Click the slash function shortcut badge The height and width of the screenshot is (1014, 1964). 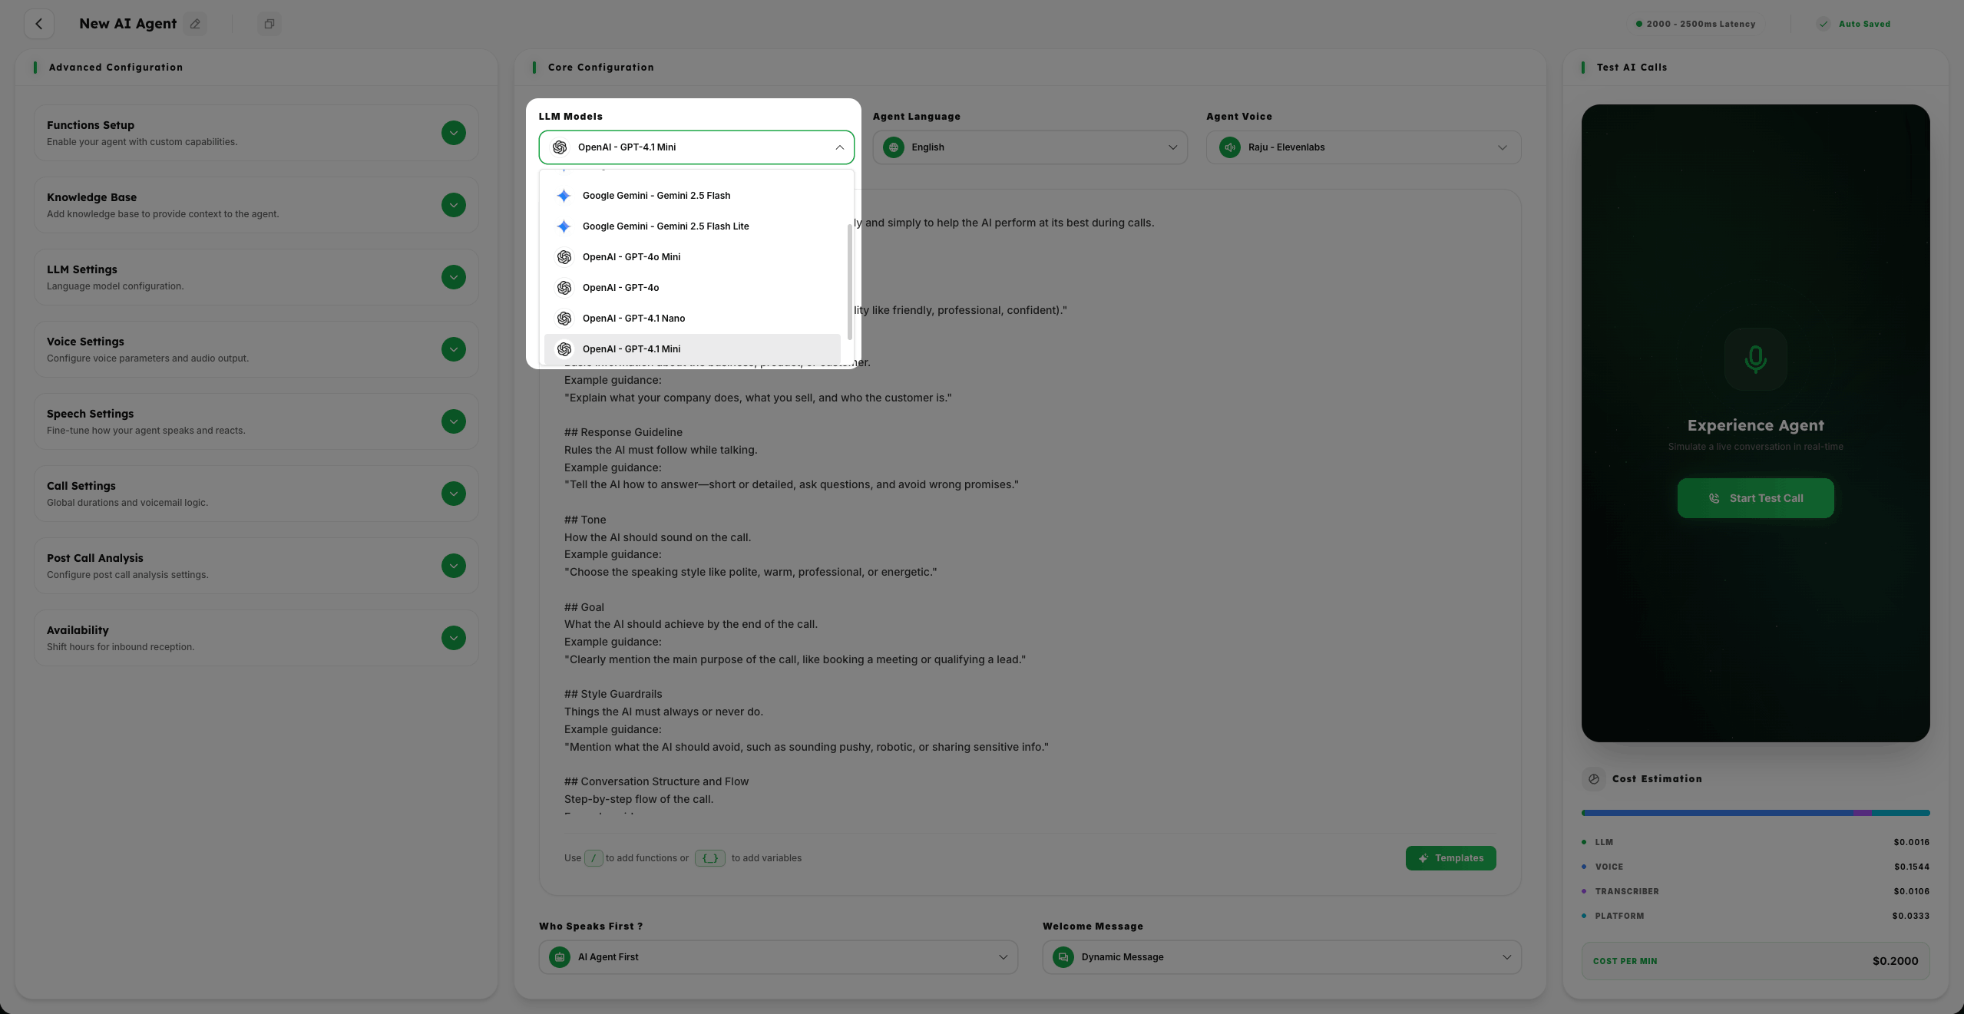[x=593, y=858]
